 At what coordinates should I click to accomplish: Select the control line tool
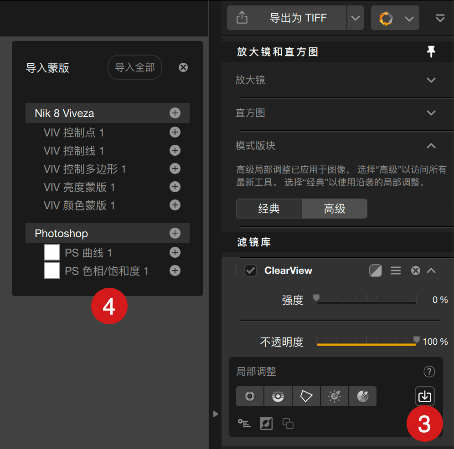(278, 396)
